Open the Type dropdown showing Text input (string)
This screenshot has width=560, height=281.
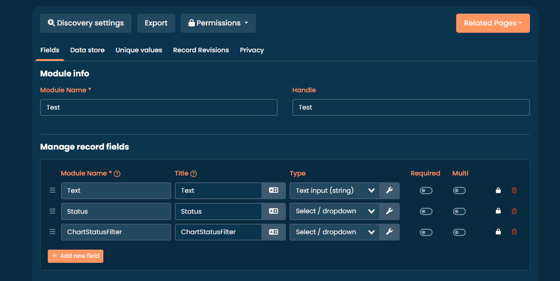click(335, 191)
